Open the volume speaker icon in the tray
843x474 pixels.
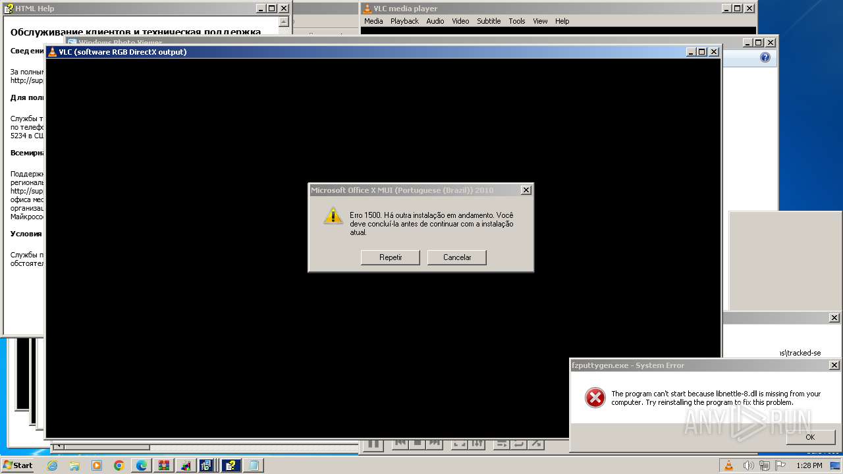[748, 465]
